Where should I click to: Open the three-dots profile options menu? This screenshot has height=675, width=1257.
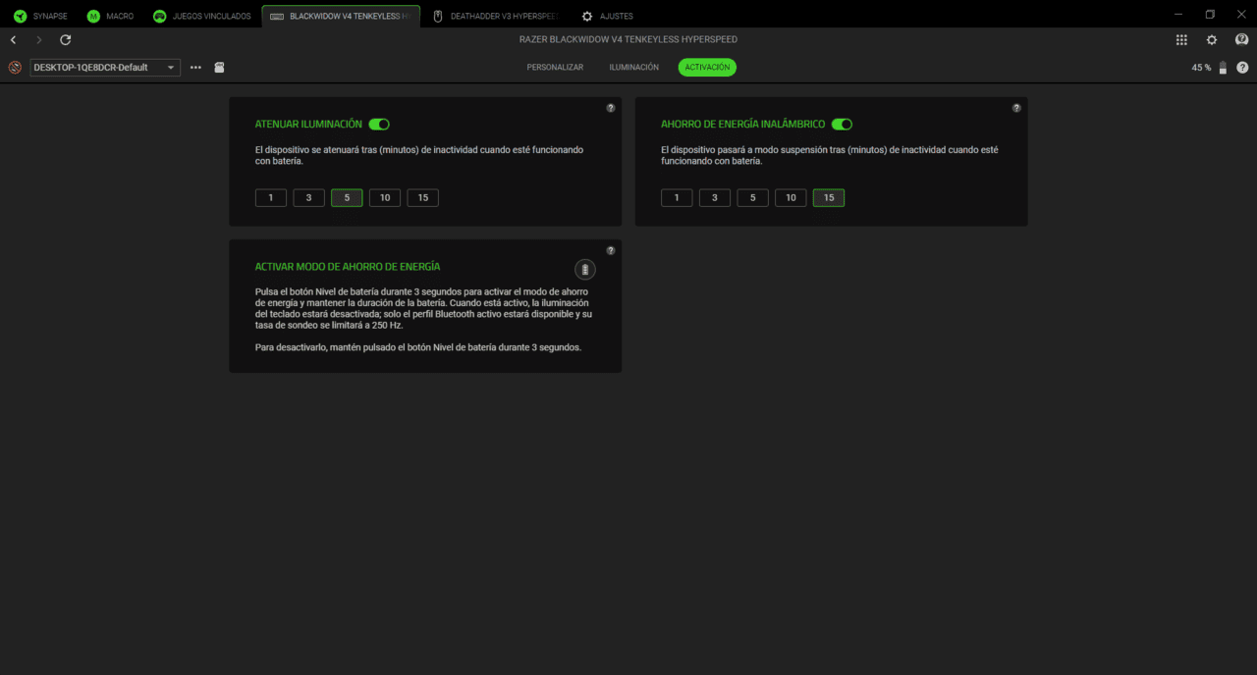coord(195,68)
